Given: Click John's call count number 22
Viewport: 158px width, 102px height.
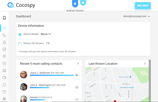Looking at the screenshot, I should pyautogui.click(x=77, y=87).
